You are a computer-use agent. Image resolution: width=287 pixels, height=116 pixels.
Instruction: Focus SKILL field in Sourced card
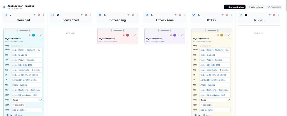27,50
